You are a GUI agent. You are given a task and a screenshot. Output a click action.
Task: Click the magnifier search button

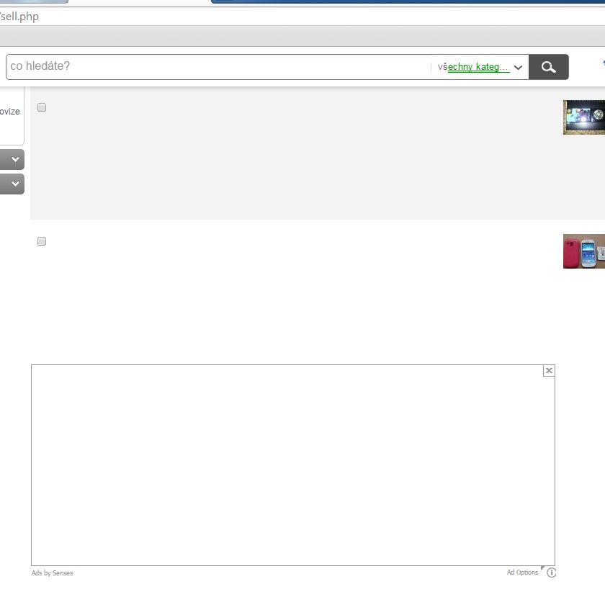click(548, 67)
